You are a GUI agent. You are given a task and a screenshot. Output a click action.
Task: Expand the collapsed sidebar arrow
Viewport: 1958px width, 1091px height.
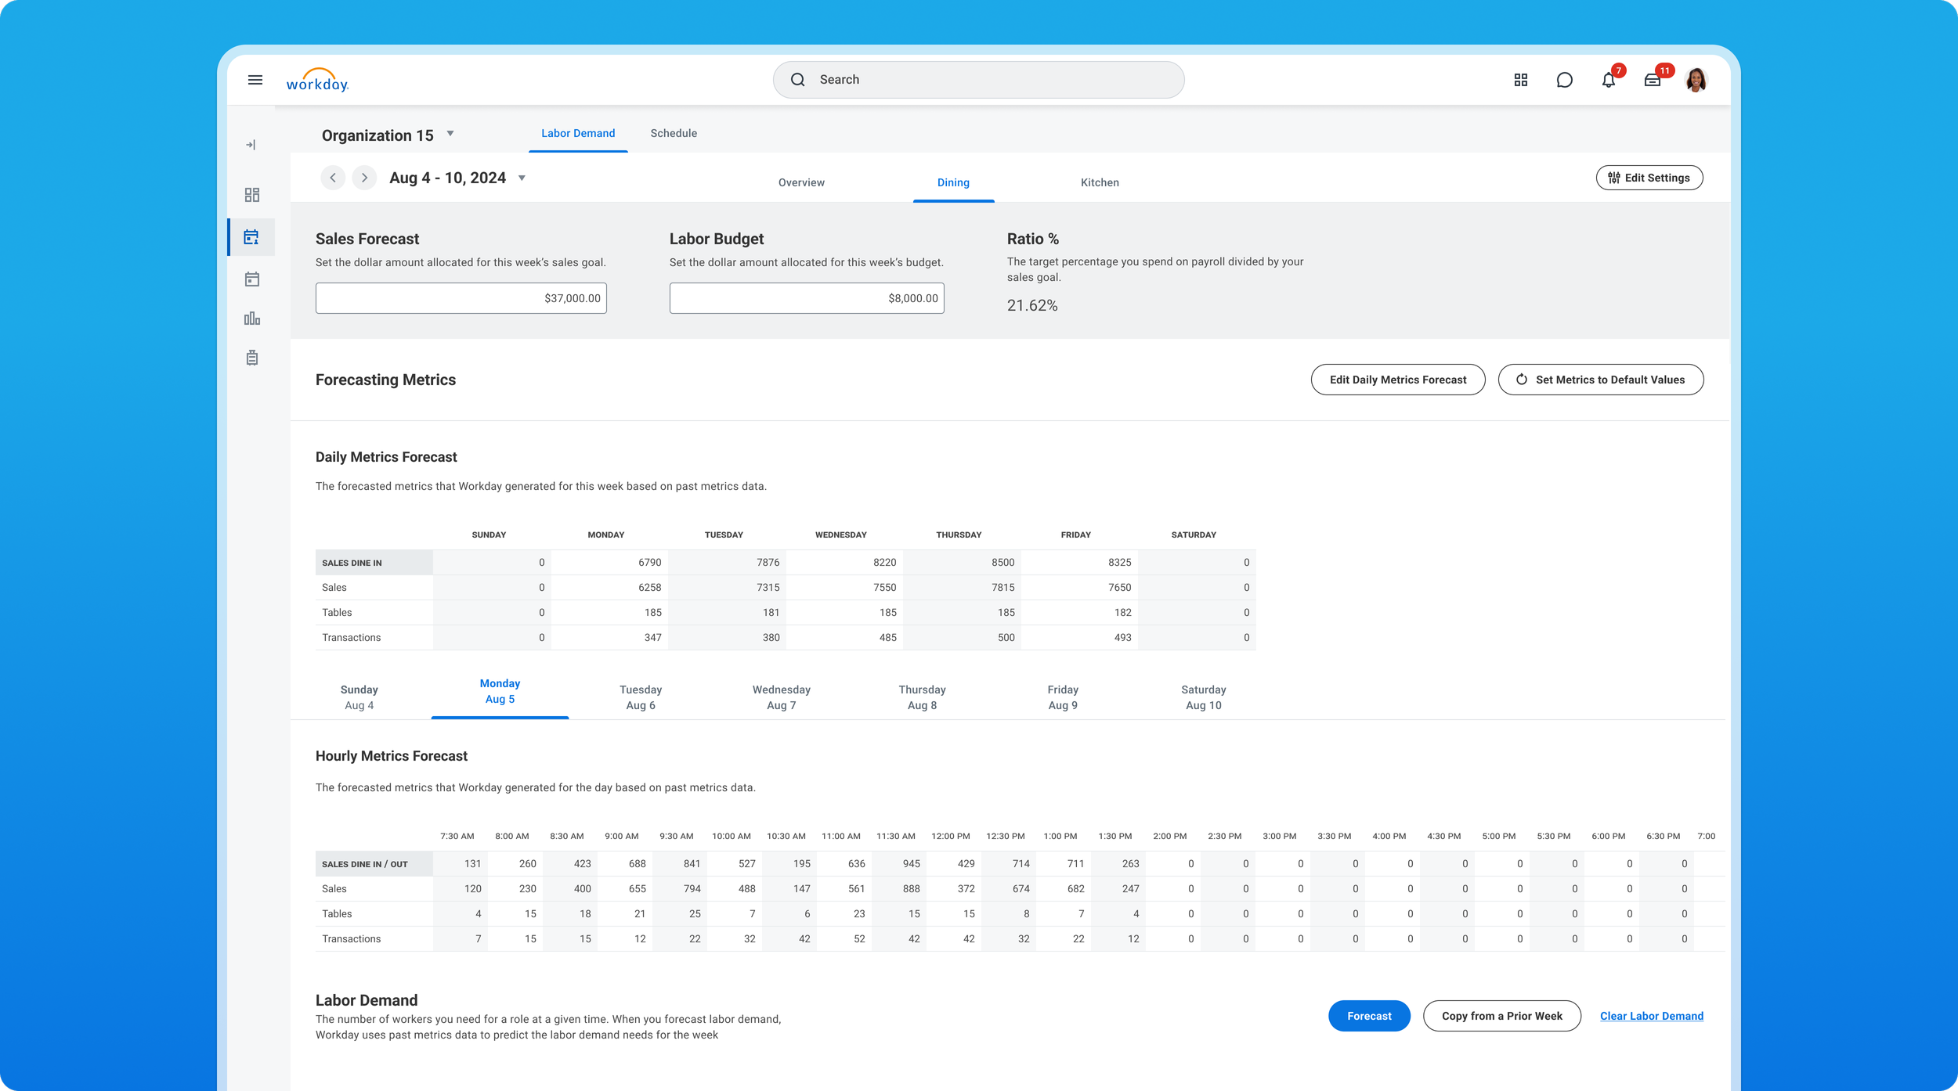pyautogui.click(x=251, y=145)
